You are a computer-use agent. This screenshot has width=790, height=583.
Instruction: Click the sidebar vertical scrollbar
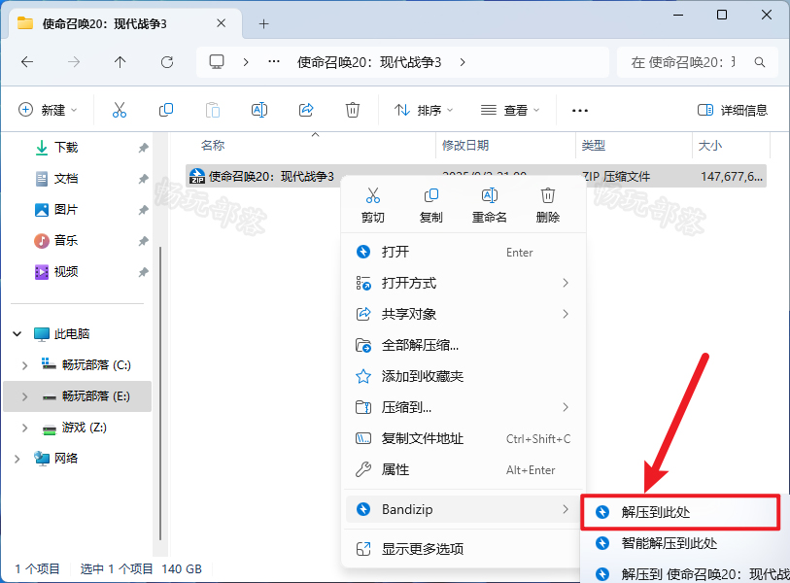point(160,393)
